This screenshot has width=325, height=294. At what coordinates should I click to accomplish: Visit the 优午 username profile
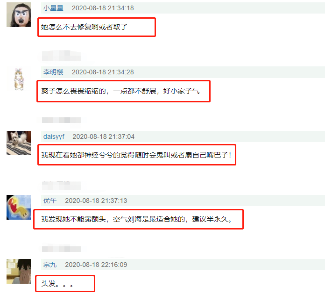50,201
